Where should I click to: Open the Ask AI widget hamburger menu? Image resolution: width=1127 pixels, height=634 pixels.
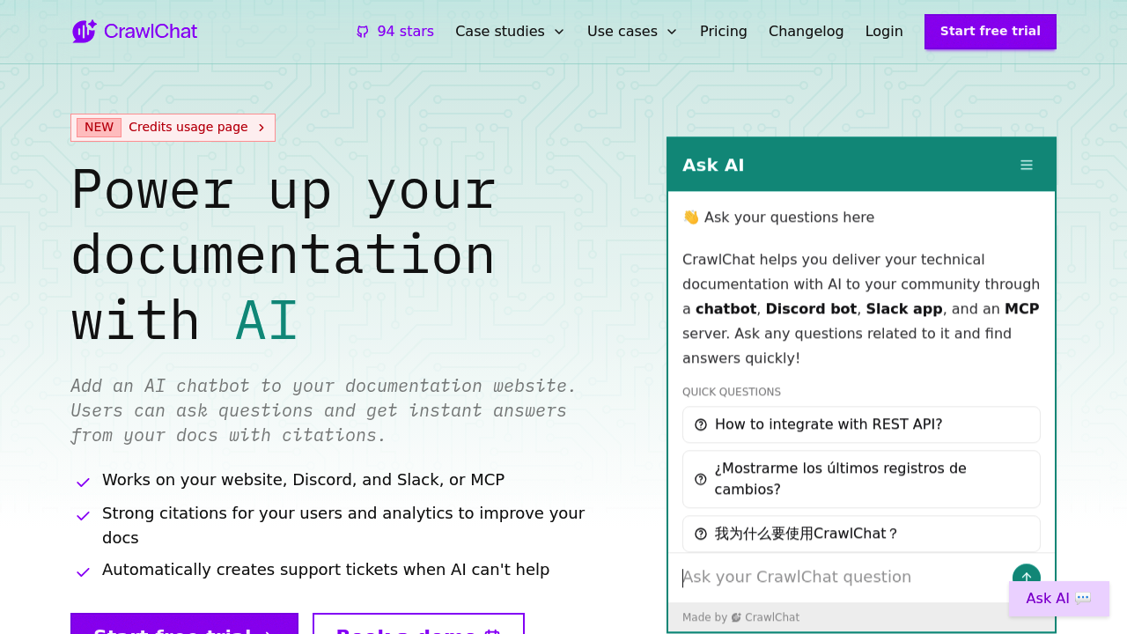pyautogui.click(x=1026, y=164)
